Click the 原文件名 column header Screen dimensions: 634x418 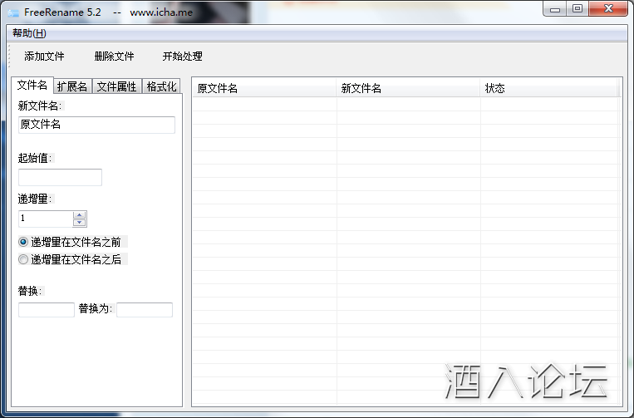pos(264,88)
